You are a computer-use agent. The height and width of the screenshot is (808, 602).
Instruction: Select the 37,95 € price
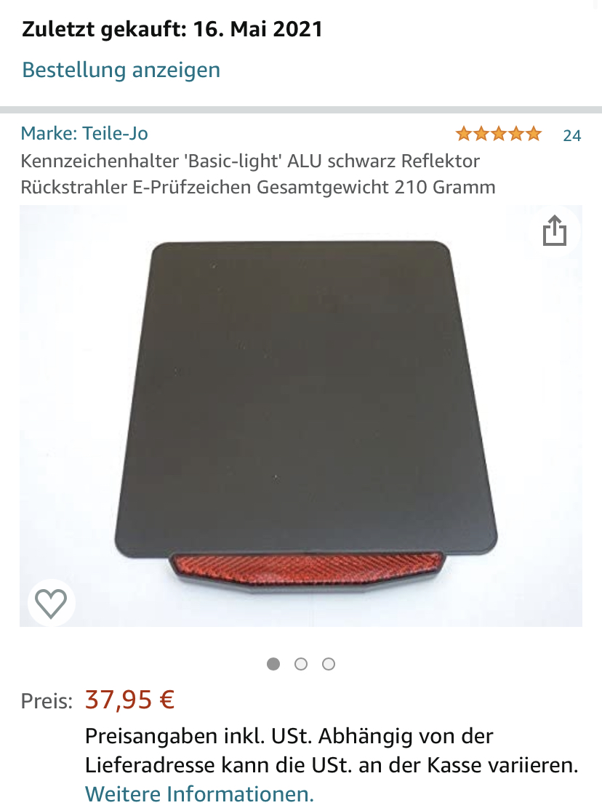point(129,700)
